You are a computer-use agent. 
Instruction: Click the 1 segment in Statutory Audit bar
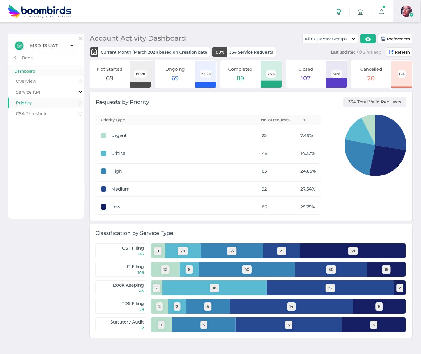tap(161, 325)
